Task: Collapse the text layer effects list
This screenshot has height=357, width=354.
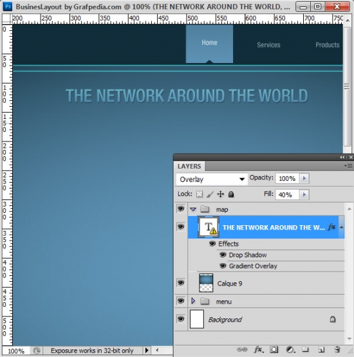Action: [342, 227]
